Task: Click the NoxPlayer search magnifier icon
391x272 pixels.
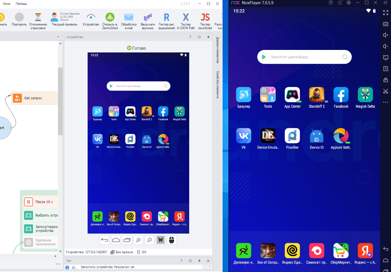Action: [345, 57]
